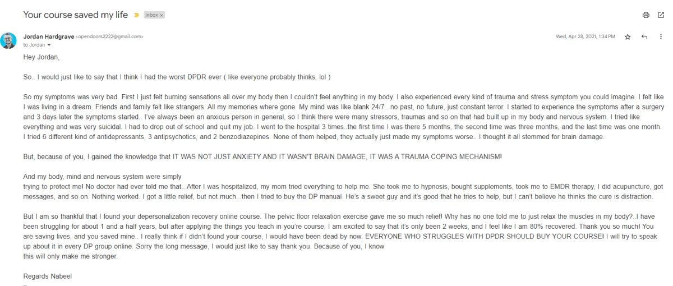Screen dimensions: 673x286
Task: Click the 'Regards Nabeel' signature line
Action: pos(48,276)
